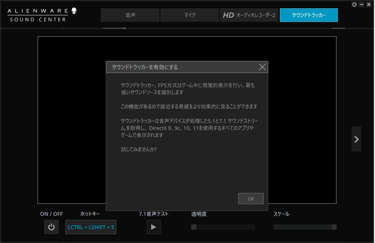
Task: Minimize the Sound Center window
Action: tap(361, 4)
